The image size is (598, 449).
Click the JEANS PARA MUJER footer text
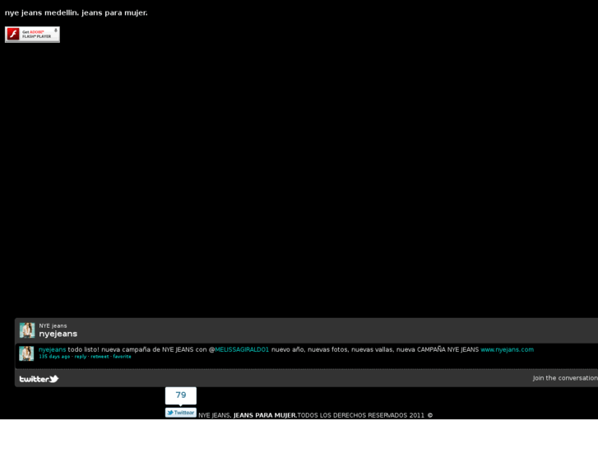(265, 415)
